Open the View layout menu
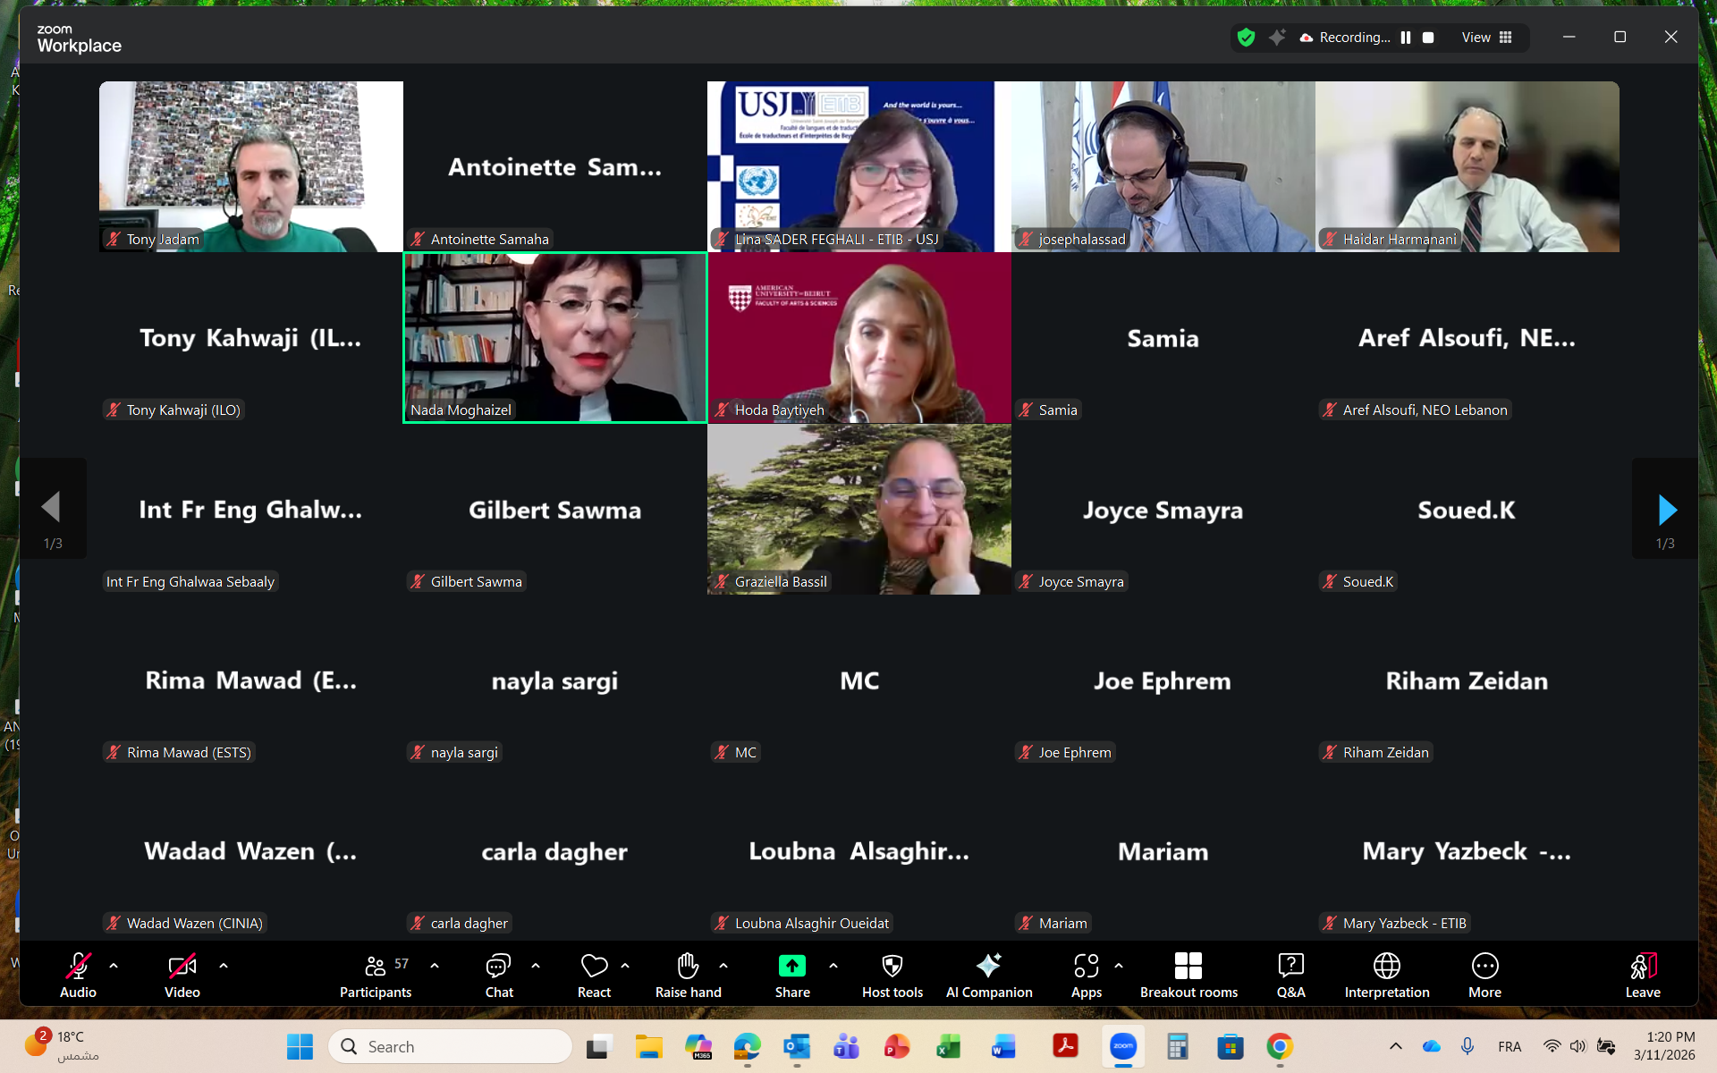The width and height of the screenshot is (1717, 1073). coord(1486,38)
